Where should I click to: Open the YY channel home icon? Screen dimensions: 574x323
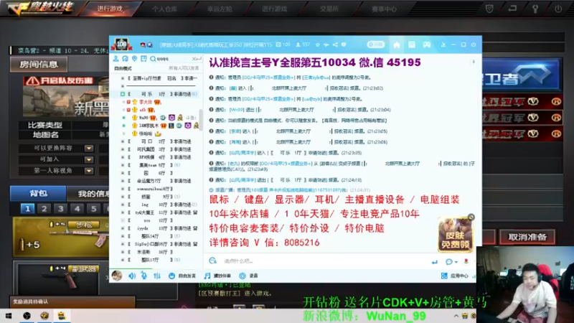[x=397, y=45]
